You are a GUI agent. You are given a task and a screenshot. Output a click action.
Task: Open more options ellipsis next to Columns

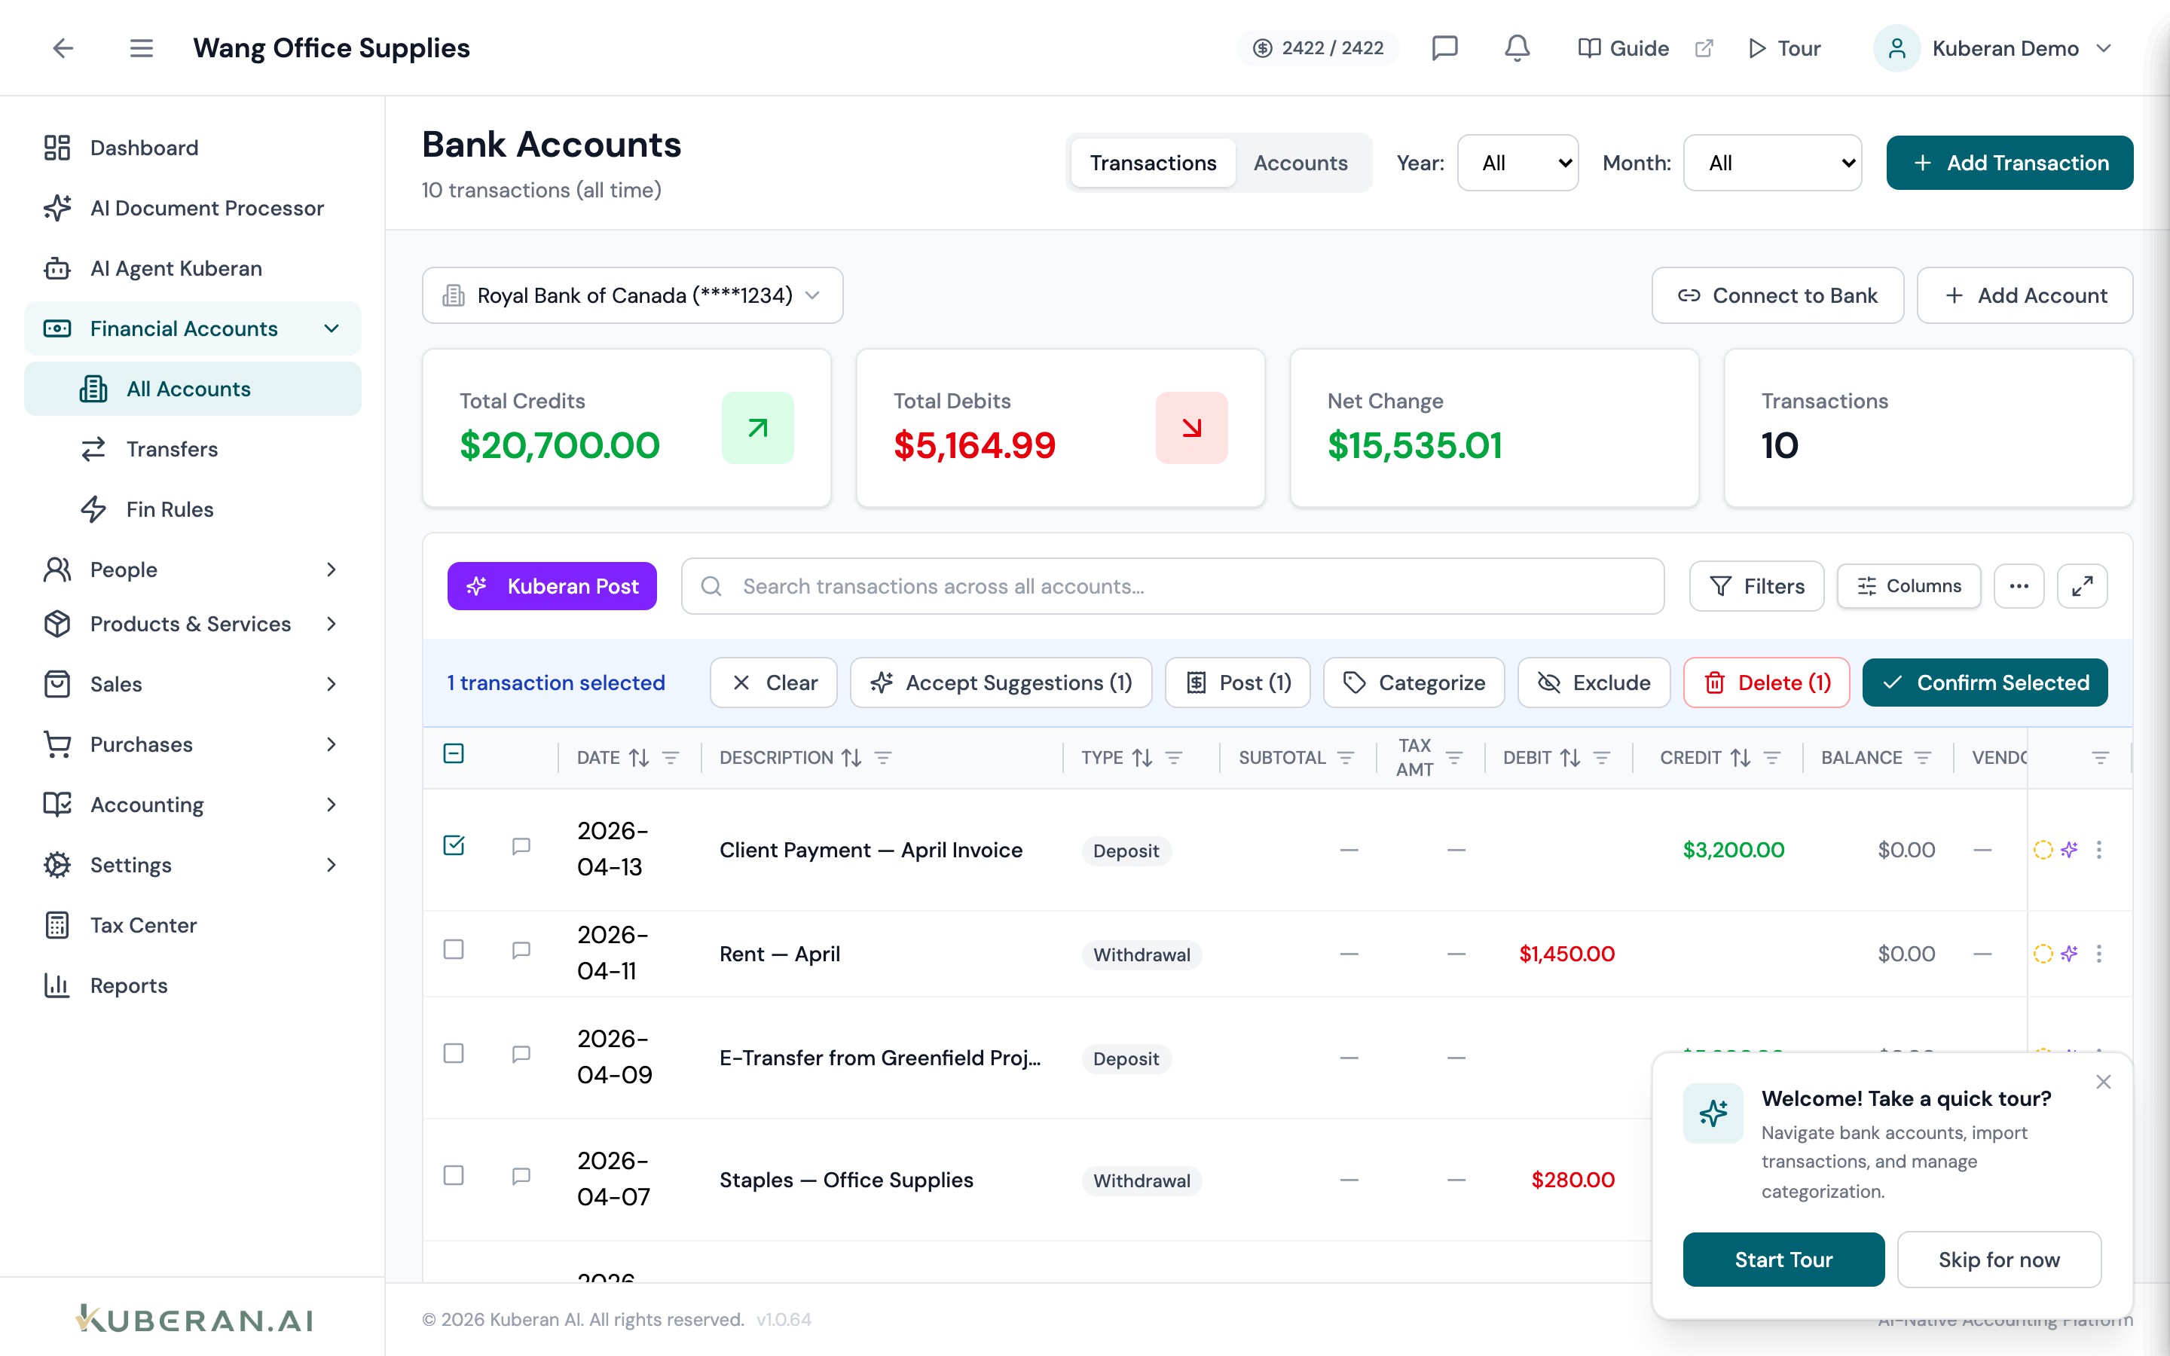point(2019,587)
